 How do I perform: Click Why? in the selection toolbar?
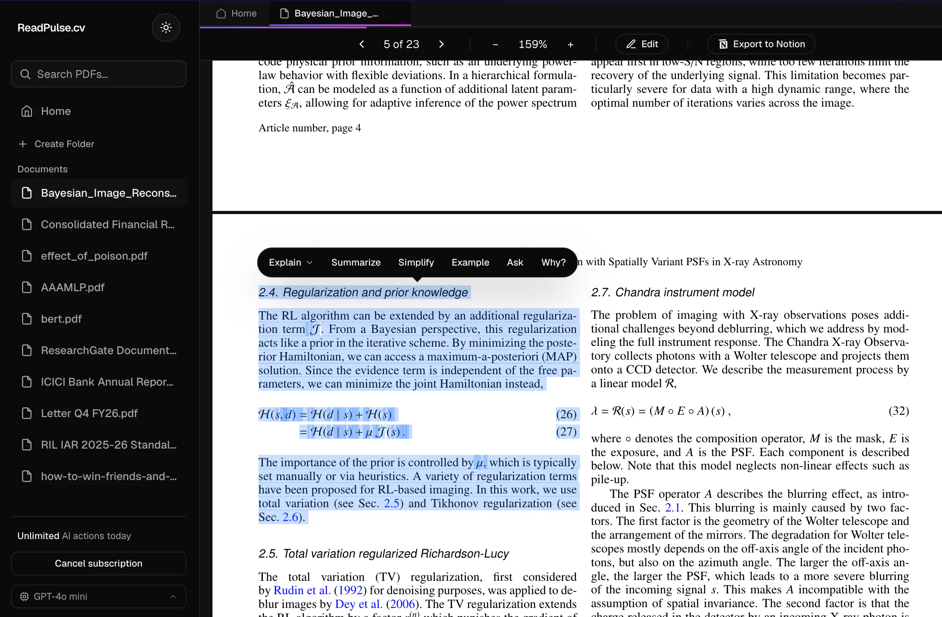click(553, 262)
